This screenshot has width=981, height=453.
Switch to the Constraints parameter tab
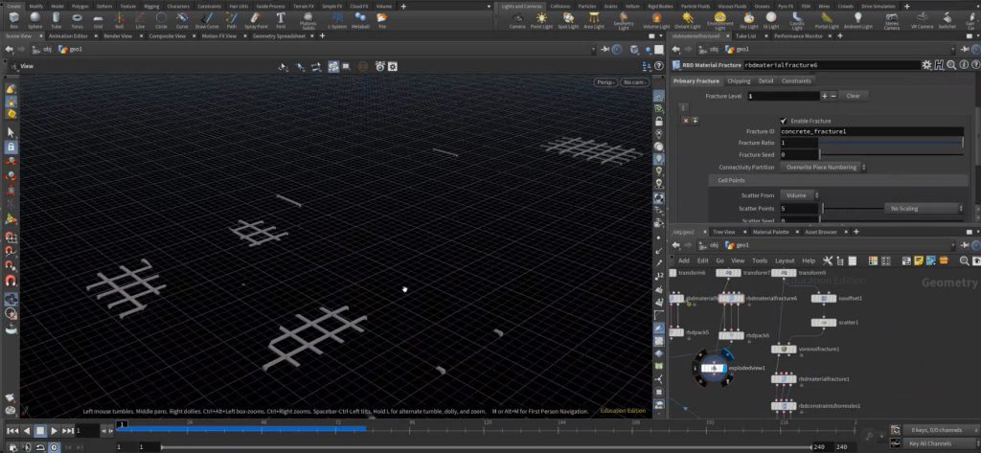pos(796,80)
